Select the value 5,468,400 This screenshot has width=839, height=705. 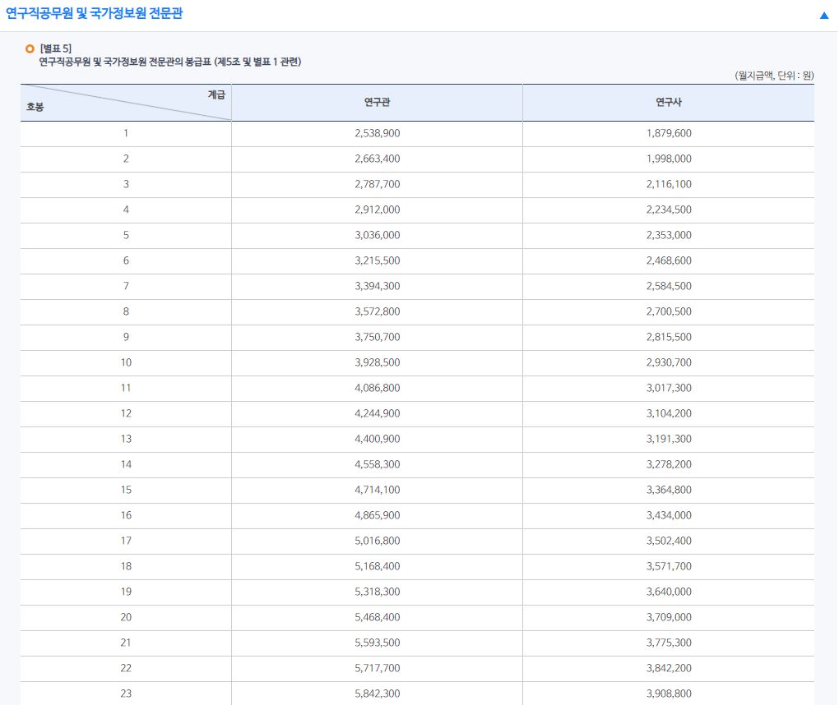378,617
